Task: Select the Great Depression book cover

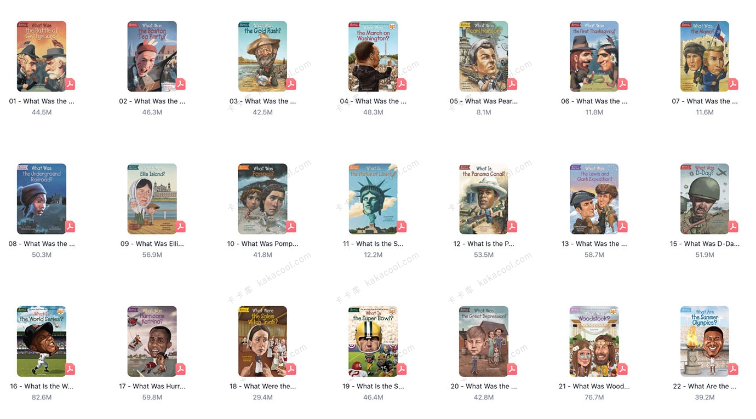Action: tap(484, 341)
